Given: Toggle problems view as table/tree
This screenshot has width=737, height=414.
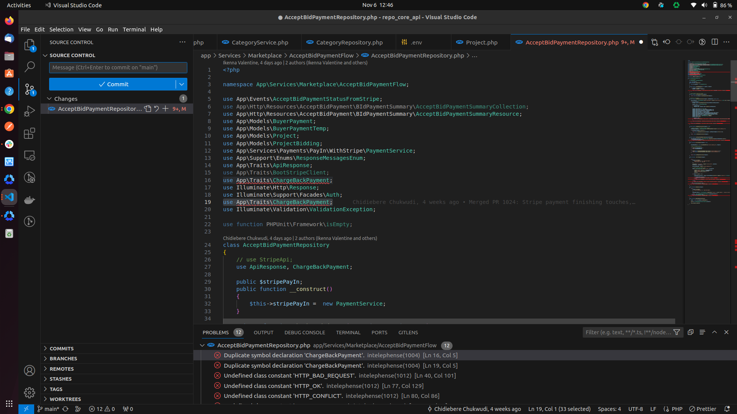Looking at the screenshot, I should (702, 332).
